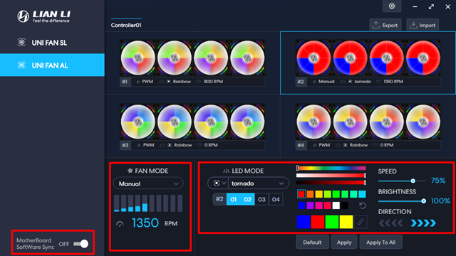The width and height of the screenshot is (456, 256).
Task: Adjust the Brightness slider handle
Action: [423, 201]
